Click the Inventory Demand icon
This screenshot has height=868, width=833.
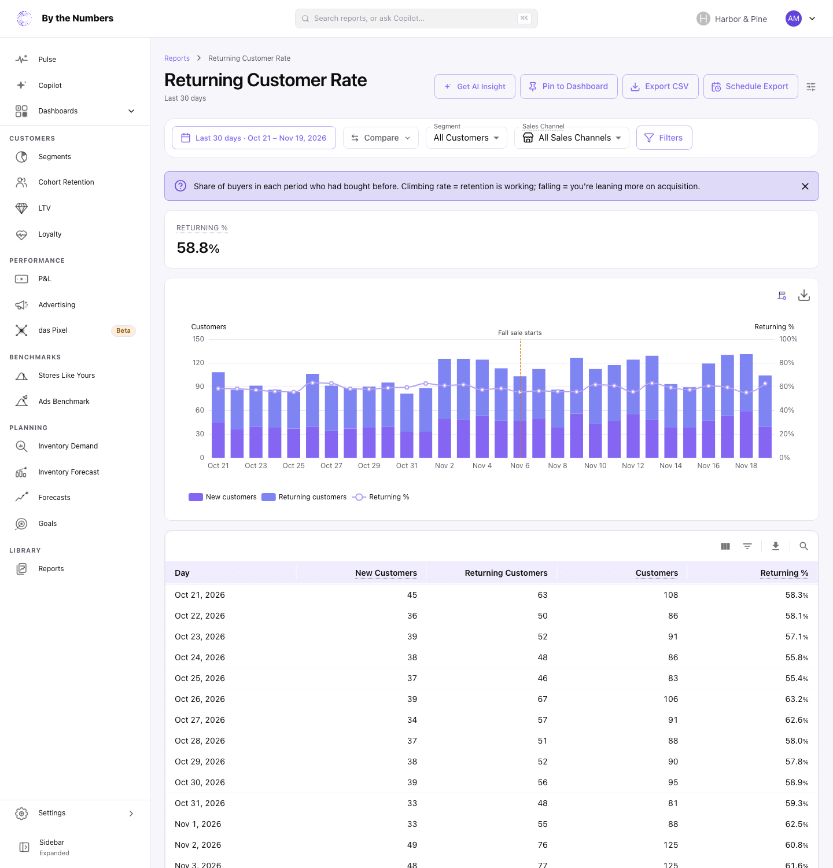click(x=21, y=446)
